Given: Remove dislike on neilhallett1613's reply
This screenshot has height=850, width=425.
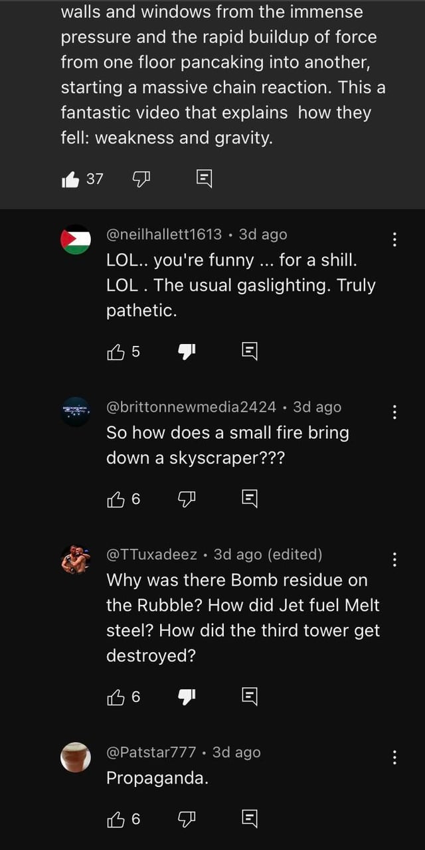Looking at the screenshot, I should pyautogui.click(x=186, y=352).
